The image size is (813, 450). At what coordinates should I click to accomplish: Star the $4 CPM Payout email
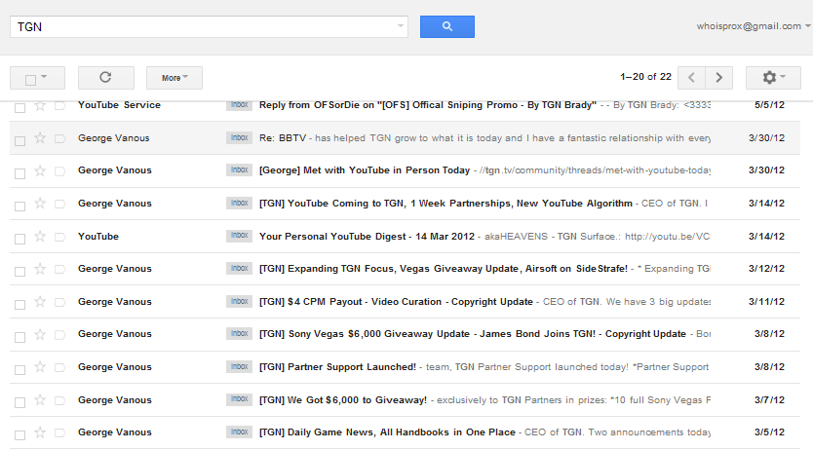[x=40, y=301]
